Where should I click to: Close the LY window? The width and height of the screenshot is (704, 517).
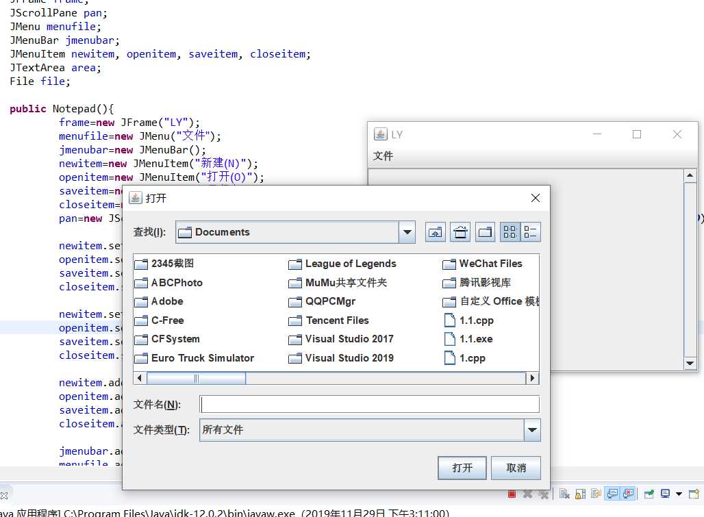[677, 134]
